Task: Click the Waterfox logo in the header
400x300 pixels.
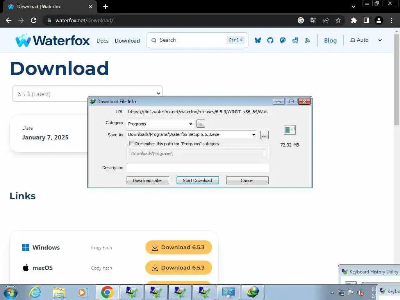Action: (52, 40)
